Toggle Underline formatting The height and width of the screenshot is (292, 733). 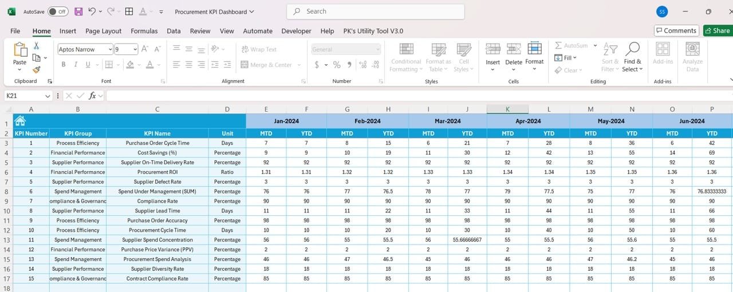[88, 65]
